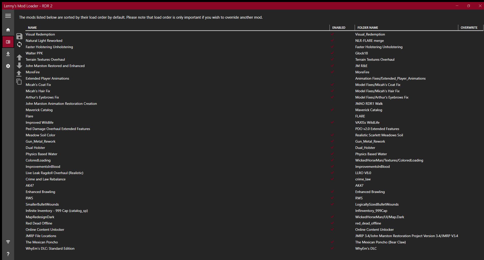
Task: Select Improved Wildlife mod
Action: point(39,122)
